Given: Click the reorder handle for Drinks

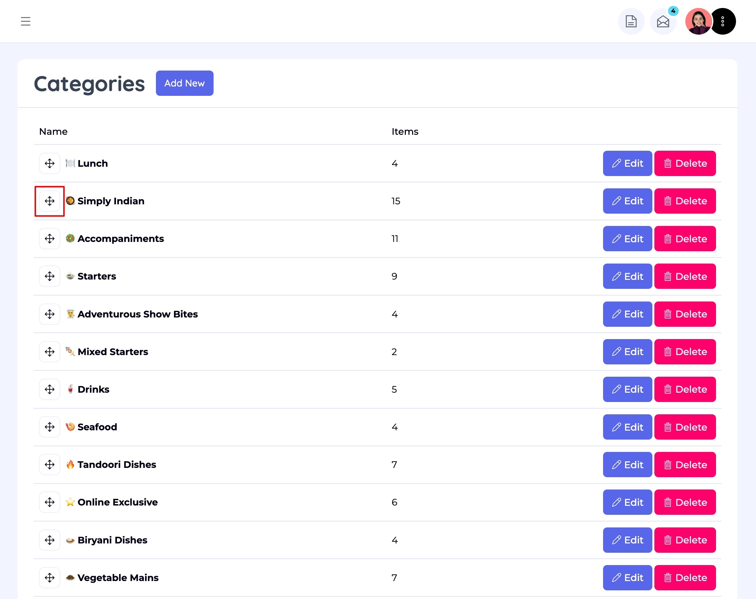Looking at the screenshot, I should pyautogui.click(x=50, y=390).
